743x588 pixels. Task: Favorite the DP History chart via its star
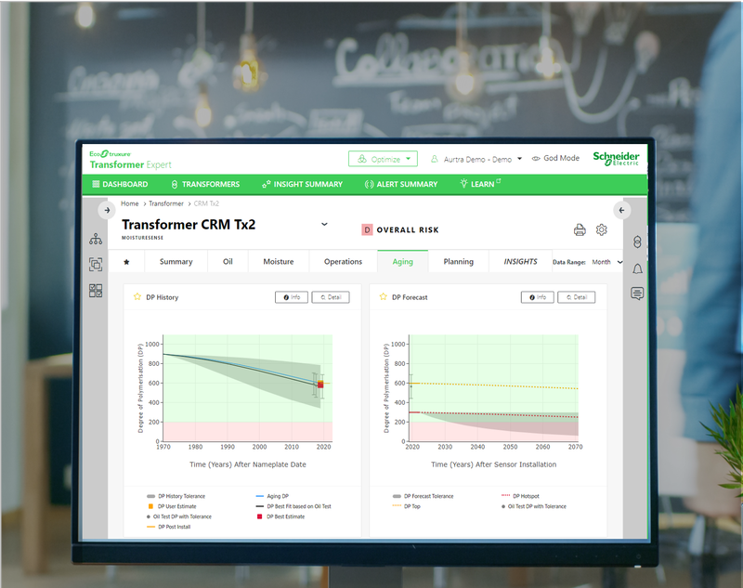[x=130, y=297]
